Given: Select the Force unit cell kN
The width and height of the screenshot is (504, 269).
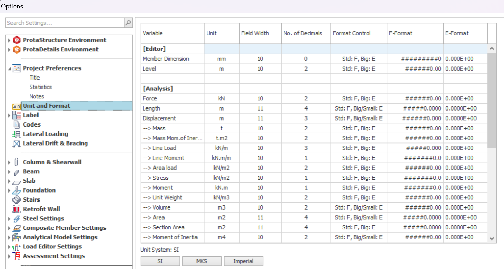Looking at the screenshot, I should 221,99.
